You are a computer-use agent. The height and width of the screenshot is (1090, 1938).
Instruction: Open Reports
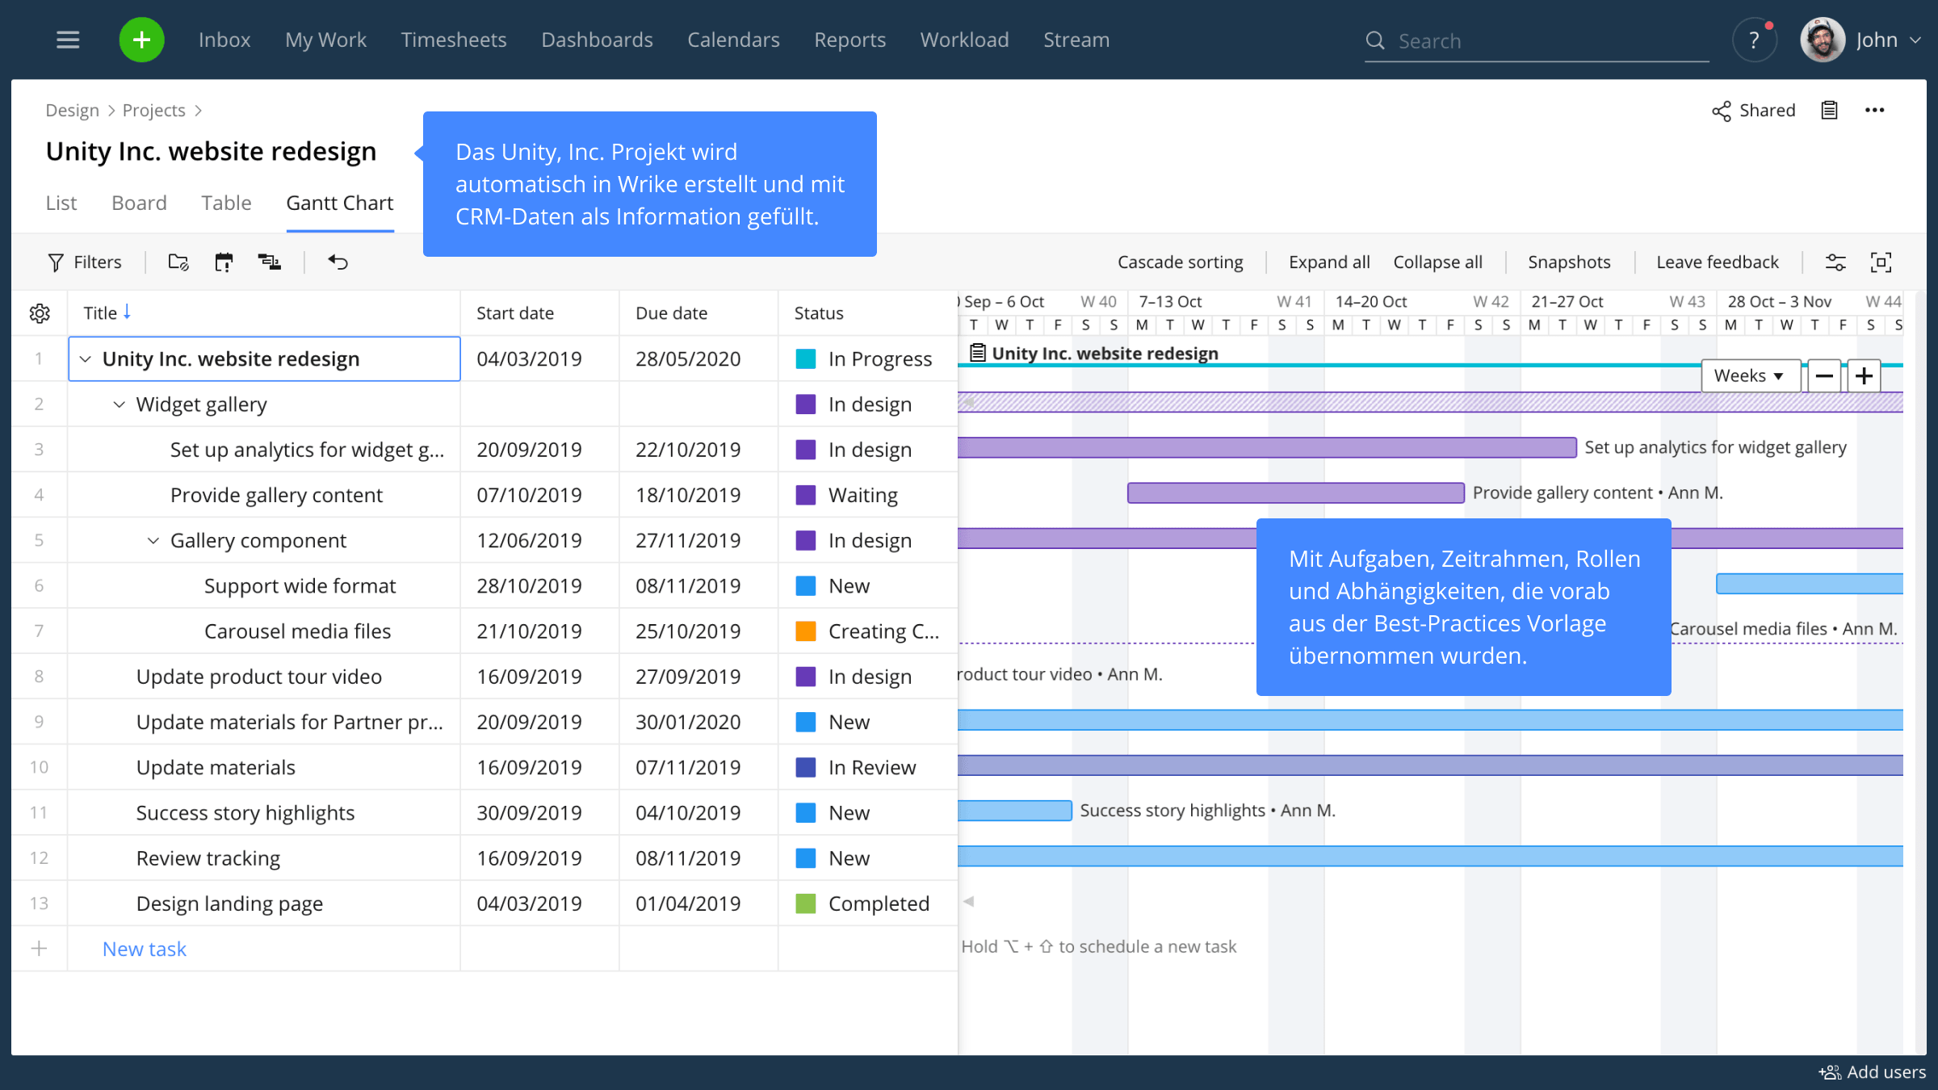tap(849, 40)
